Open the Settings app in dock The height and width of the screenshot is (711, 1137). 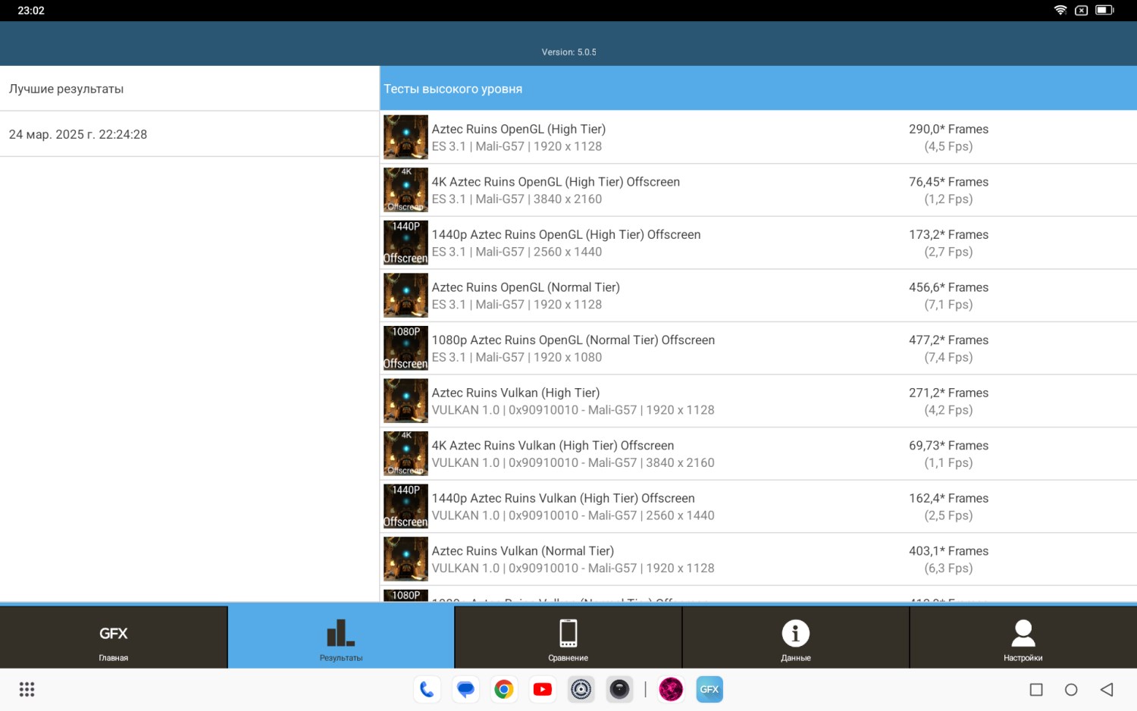581,689
